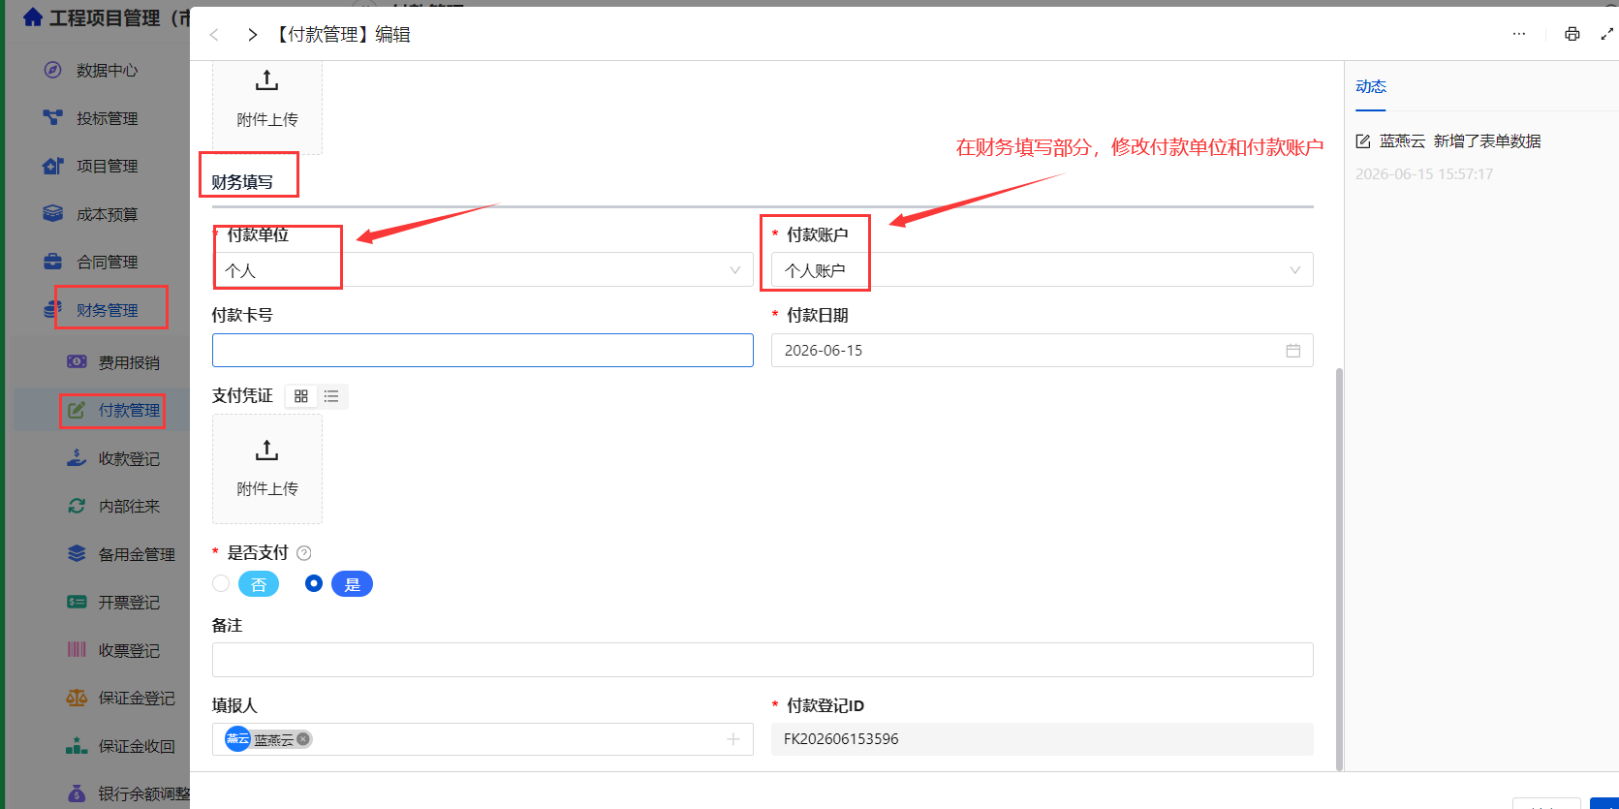Click the 收票登记 barcode icon
The width and height of the screenshot is (1619, 809).
pyautogui.click(x=77, y=649)
